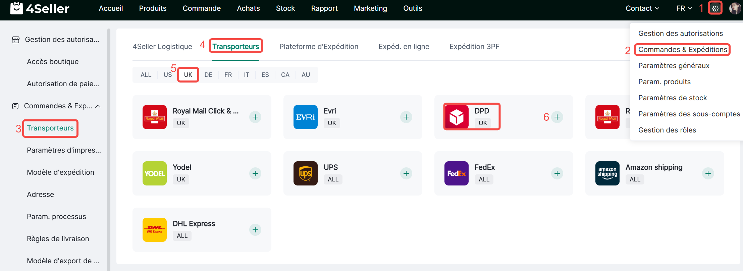743x271 pixels.
Task: Show ALL countries carriers filter
Action: point(146,75)
